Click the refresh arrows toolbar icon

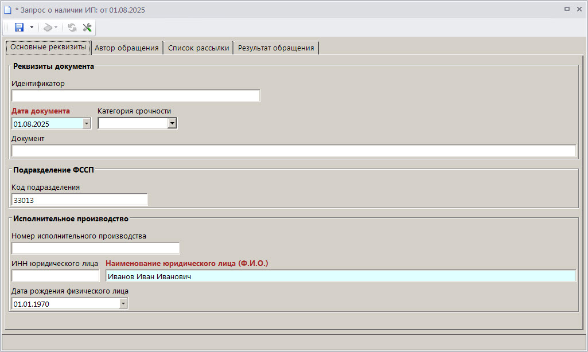click(x=72, y=28)
